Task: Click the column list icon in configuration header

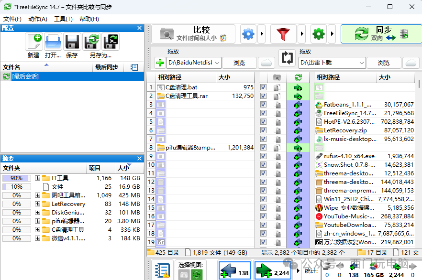Action: pos(134,67)
